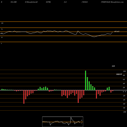
Task: Click the MR axis -40 label
Action: (x=124, y=100)
